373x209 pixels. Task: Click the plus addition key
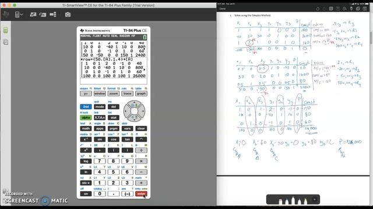pos(141,183)
